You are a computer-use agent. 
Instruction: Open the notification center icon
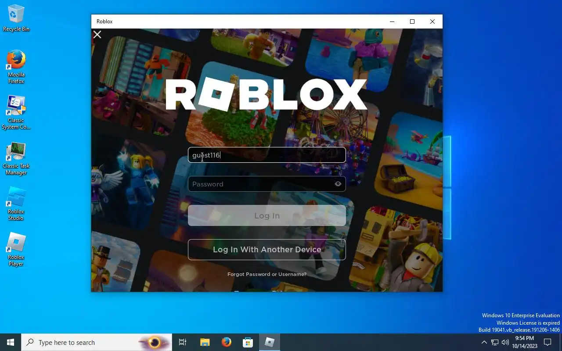pyautogui.click(x=548, y=342)
